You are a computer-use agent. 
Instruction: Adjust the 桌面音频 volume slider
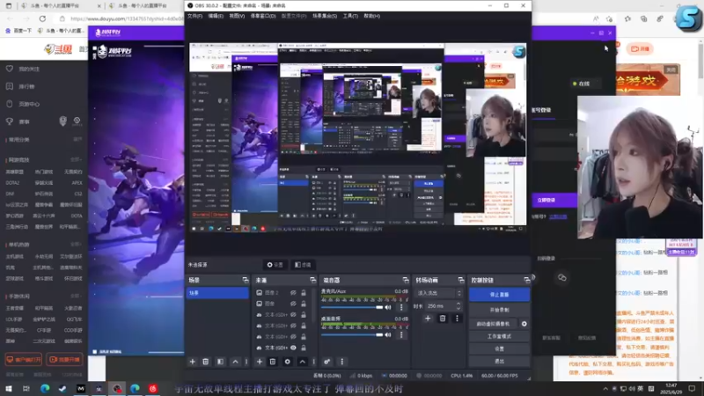coord(352,334)
